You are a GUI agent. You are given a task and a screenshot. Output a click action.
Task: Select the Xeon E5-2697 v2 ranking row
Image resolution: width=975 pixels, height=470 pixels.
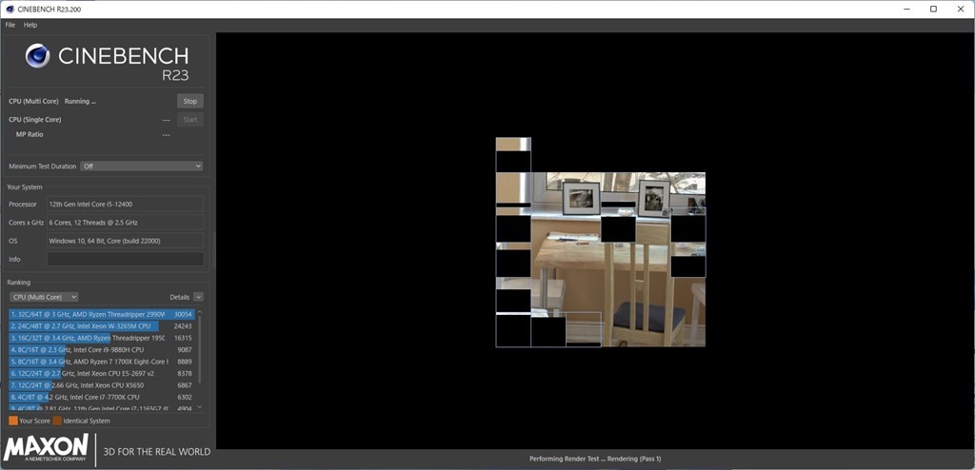click(101, 373)
